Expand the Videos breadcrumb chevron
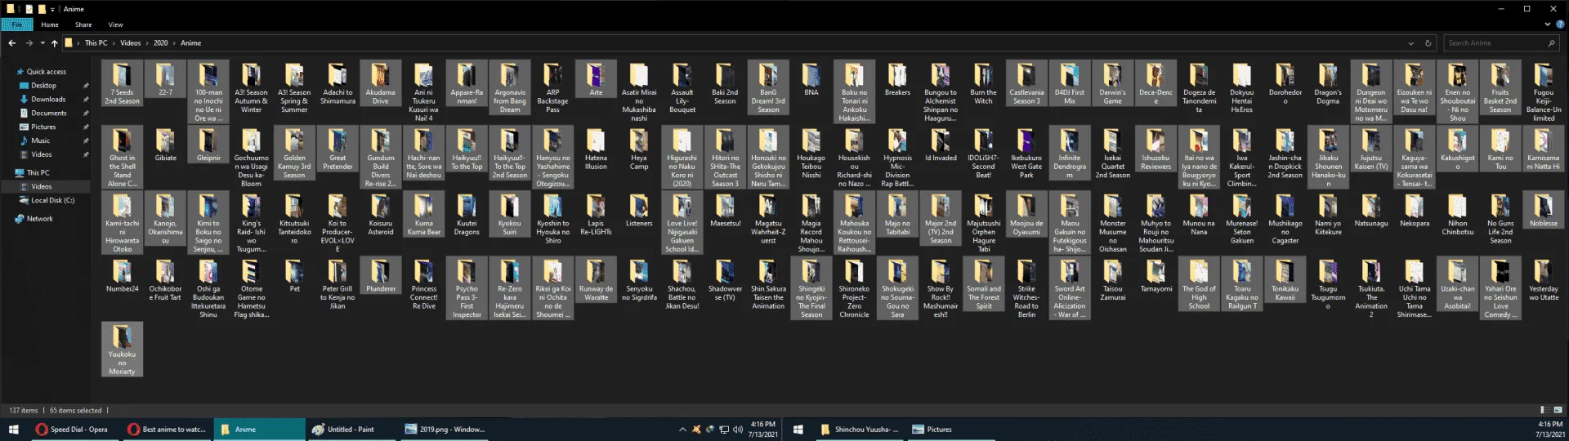The width and height of the screenshot is (1569, 441). [x=147, y=43]
